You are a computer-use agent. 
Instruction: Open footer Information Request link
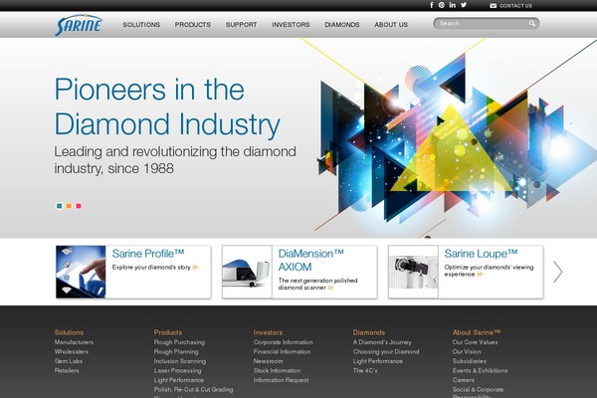tap(282, 380)
